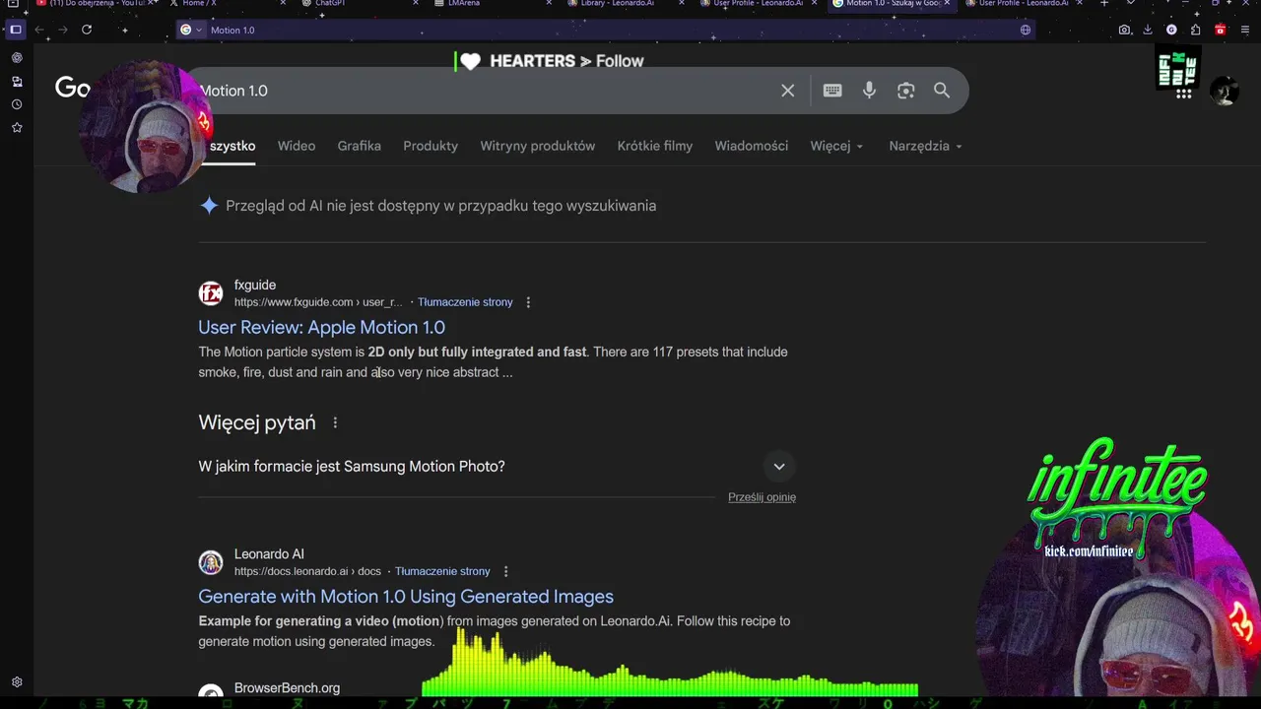Go back to the previous page

39,30
